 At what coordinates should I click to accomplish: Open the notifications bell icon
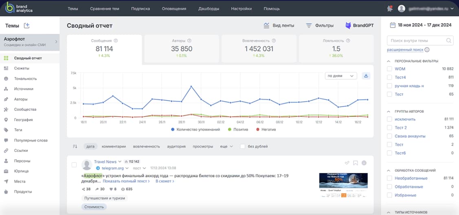(390, 9)
